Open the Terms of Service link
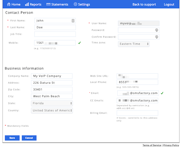This screenshot has width=182, height=148. coord(152,145)
